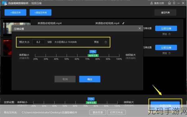Set dialog slider to the 50% tick
Screen dimensions: 187x117
pyautogui.click(x=67, y=55)
